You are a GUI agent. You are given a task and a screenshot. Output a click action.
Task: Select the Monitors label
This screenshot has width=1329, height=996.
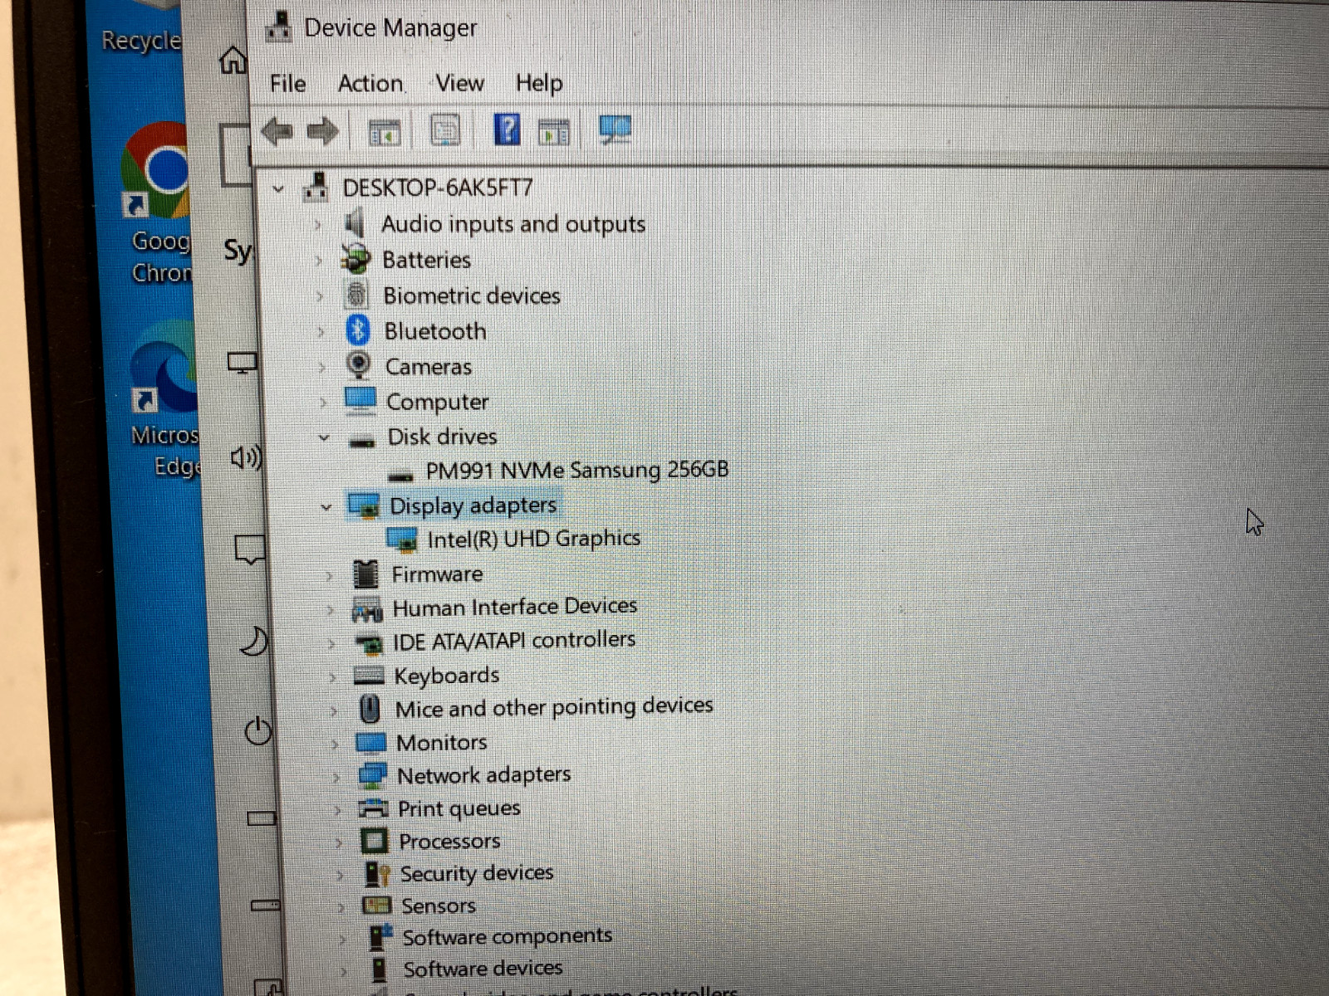442,743
